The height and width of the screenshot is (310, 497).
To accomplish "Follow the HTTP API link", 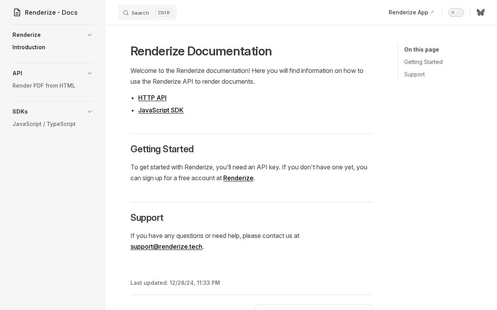I will tap(152, 98).
